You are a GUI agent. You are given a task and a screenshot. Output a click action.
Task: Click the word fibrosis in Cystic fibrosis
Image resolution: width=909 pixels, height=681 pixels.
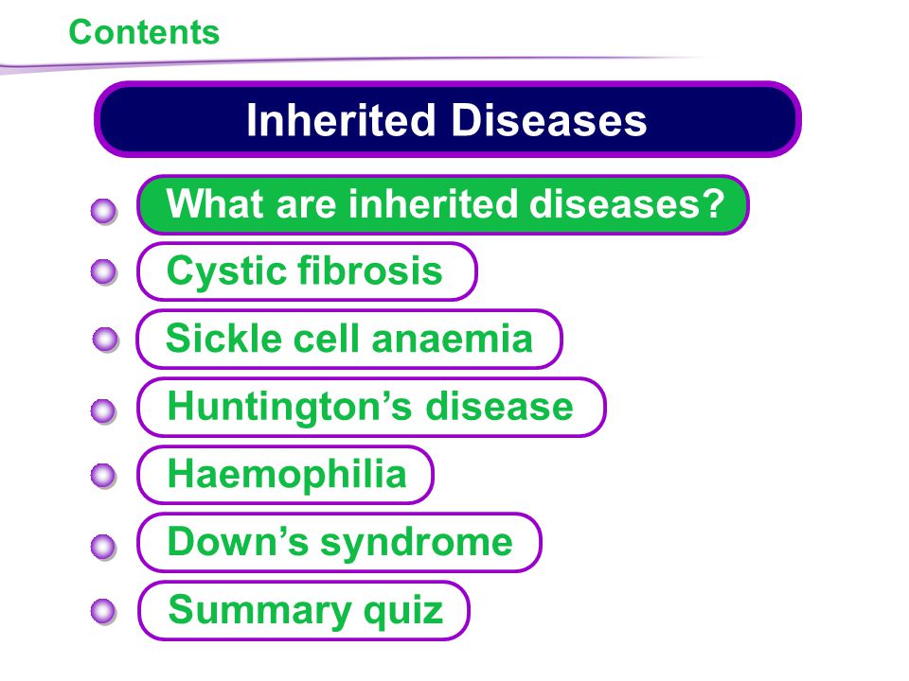(370, 271)
